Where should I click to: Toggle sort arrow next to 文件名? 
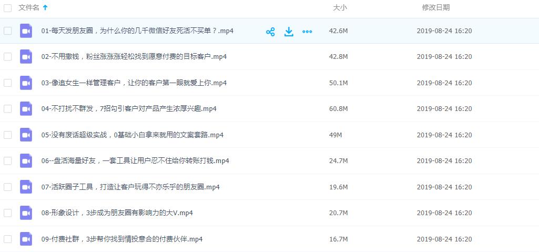pos(45,8)
